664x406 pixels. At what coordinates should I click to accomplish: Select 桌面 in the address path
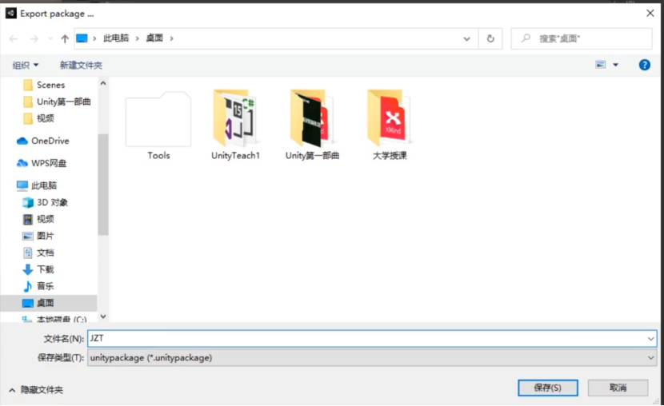coord(154,38)
